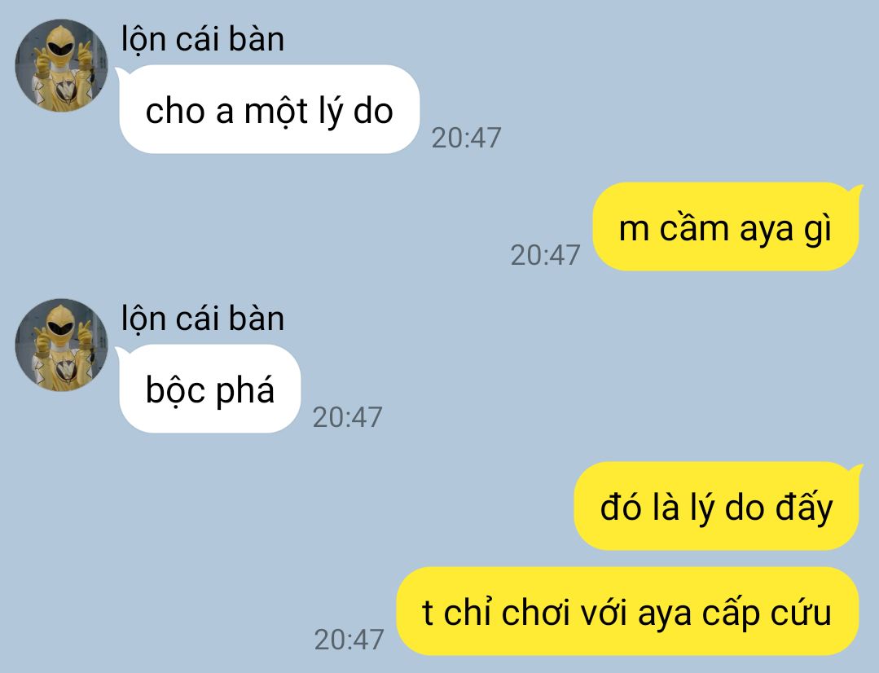Click the sender name above 'bộc phá'
The height and width of the screenshot is (673, 879).
coord(203,319)
